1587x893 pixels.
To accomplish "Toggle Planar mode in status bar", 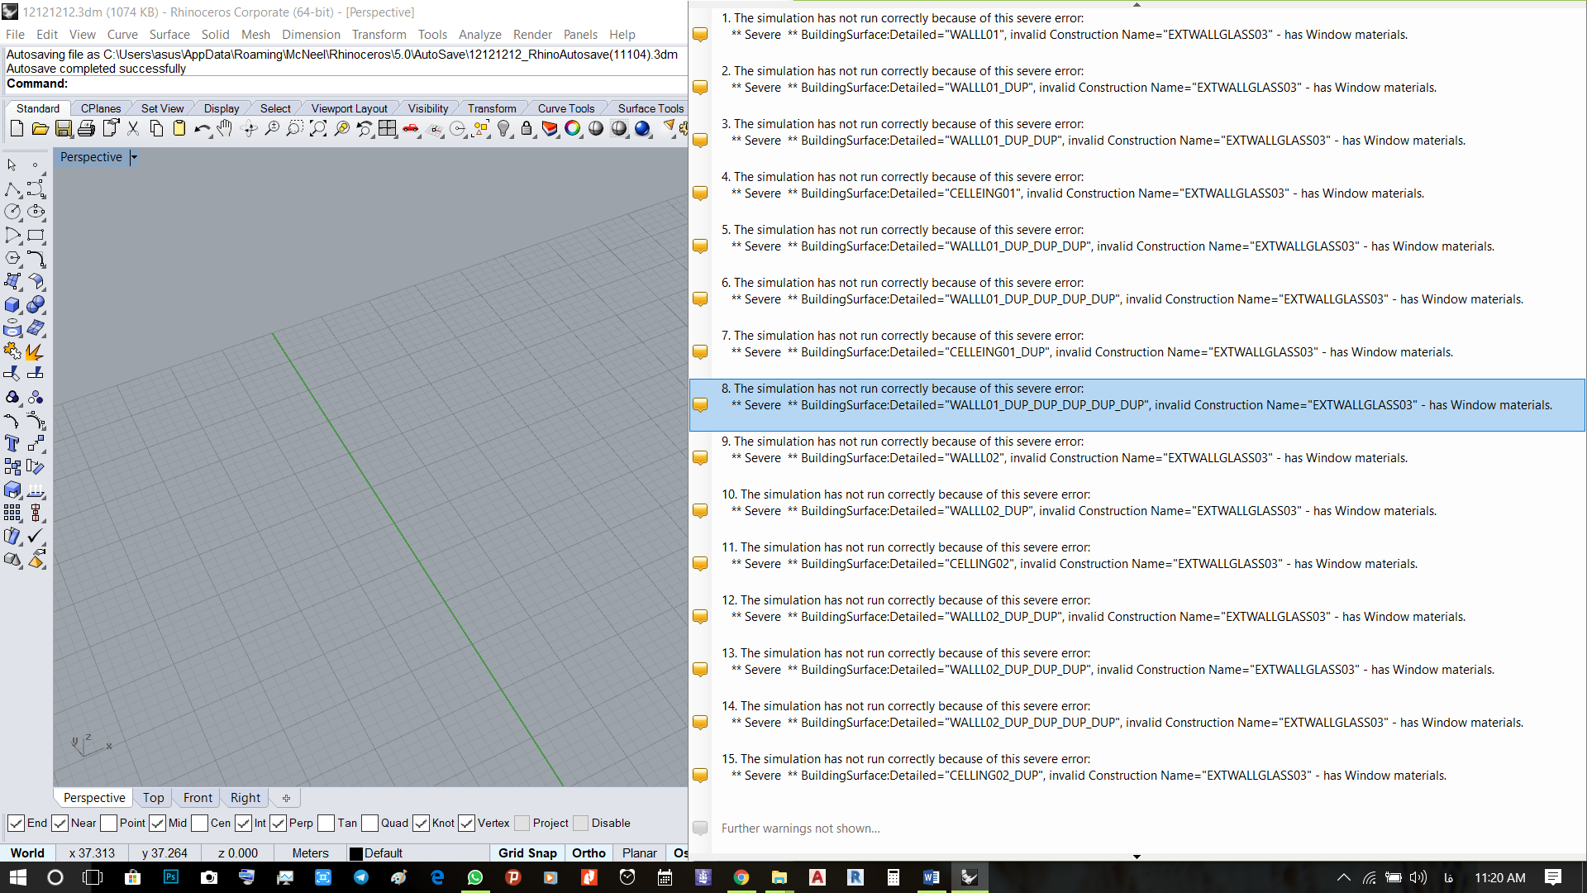I will 640,853.
